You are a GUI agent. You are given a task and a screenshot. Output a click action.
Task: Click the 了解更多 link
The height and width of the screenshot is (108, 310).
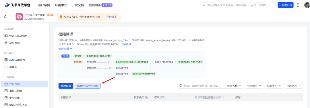pyautogui.click(x=126, y=44)
